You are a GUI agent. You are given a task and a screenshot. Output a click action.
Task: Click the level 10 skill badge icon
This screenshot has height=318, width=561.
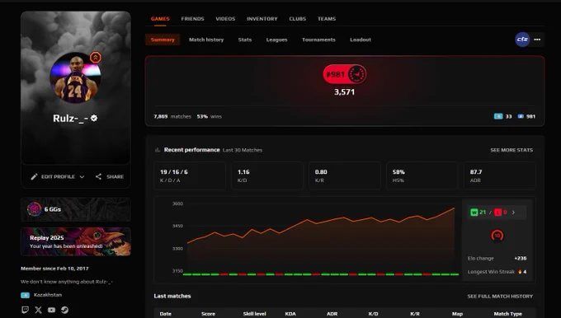(497, 236)
